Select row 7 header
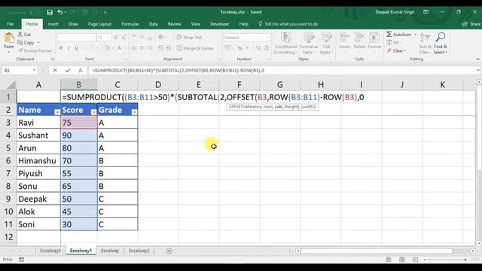 [x=8, y=173]
